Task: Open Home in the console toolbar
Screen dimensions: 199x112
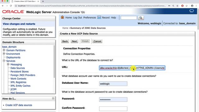Action: point(68,17)
